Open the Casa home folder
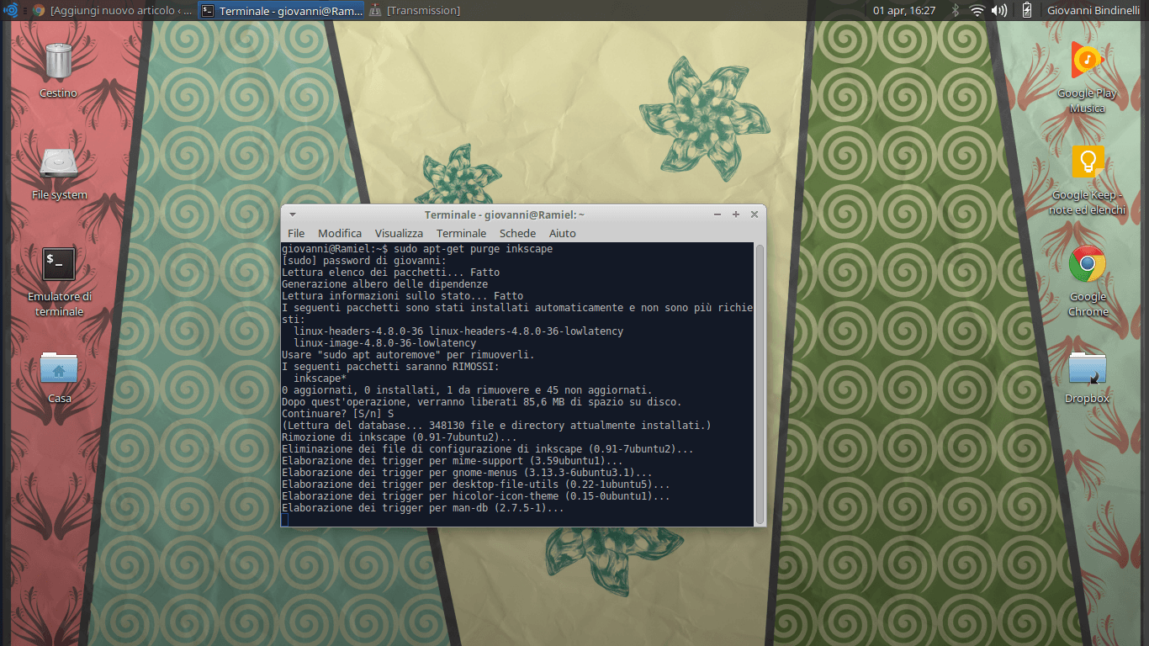 [x=59, y=368]
